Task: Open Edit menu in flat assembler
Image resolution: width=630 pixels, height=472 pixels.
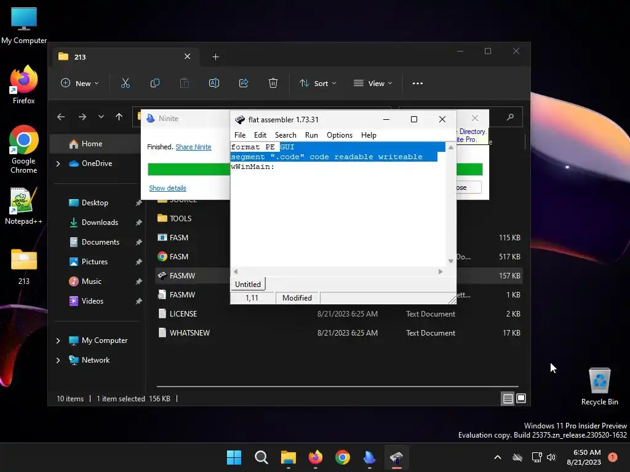Action: (x=260, y=135)
